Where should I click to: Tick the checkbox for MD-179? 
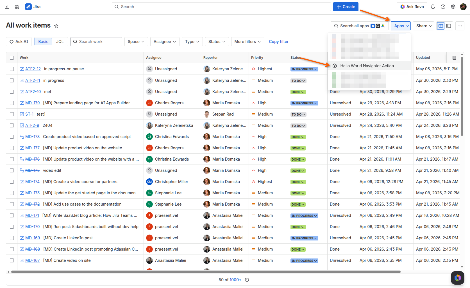(x=12, y=103)
